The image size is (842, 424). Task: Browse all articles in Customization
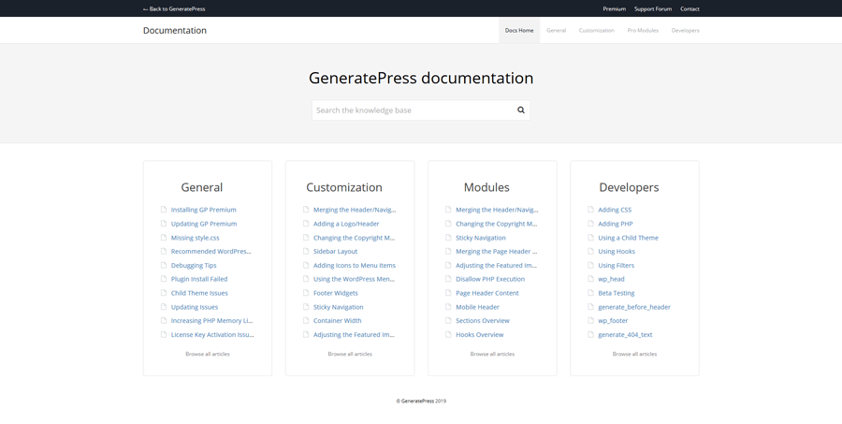[x=350, y=354]
